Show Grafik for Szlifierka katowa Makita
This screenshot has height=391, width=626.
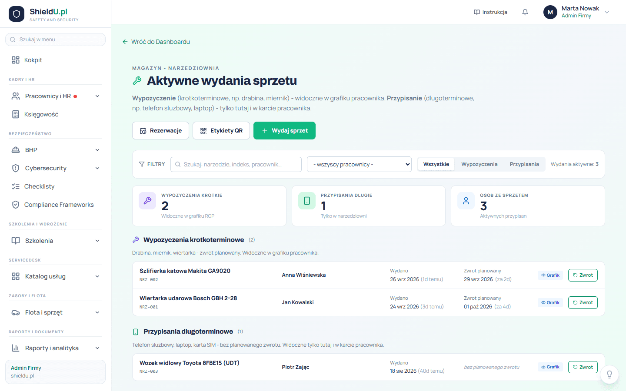click(550, 275)
